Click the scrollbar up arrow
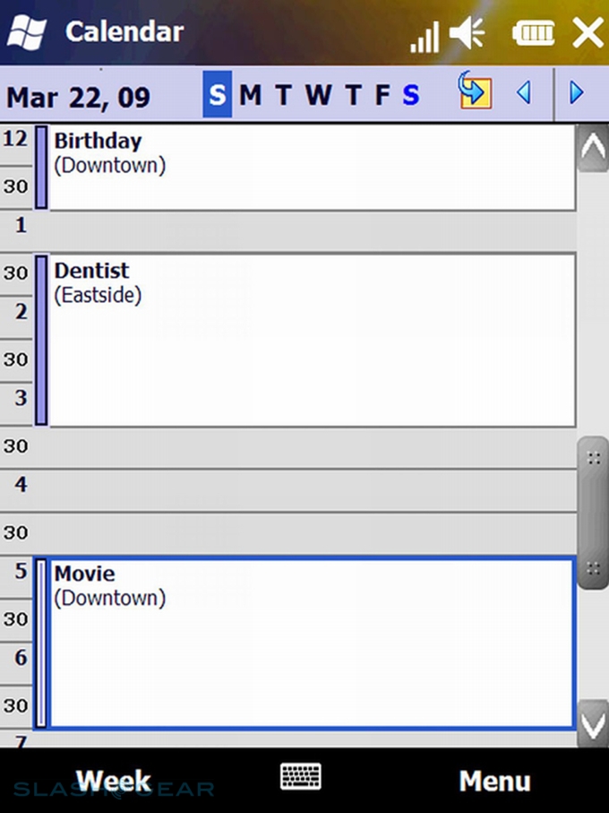 pos(593,147)
